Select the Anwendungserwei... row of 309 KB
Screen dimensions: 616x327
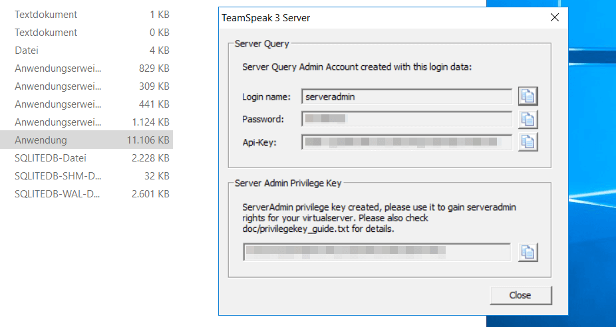tap(86, 86)
